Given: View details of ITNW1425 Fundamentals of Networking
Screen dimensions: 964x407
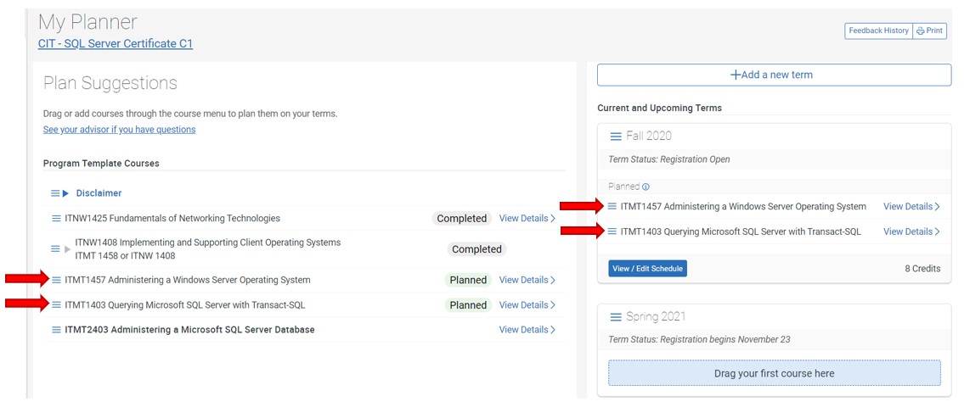Looking at the screenshot, I should pyautogui.click(x=527, y=219).
